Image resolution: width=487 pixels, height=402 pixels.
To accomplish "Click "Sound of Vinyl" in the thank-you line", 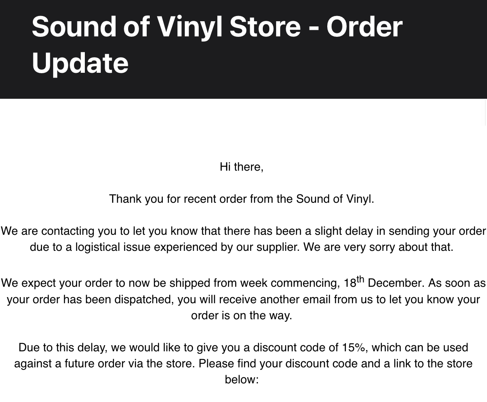I will tap(335, 199).
